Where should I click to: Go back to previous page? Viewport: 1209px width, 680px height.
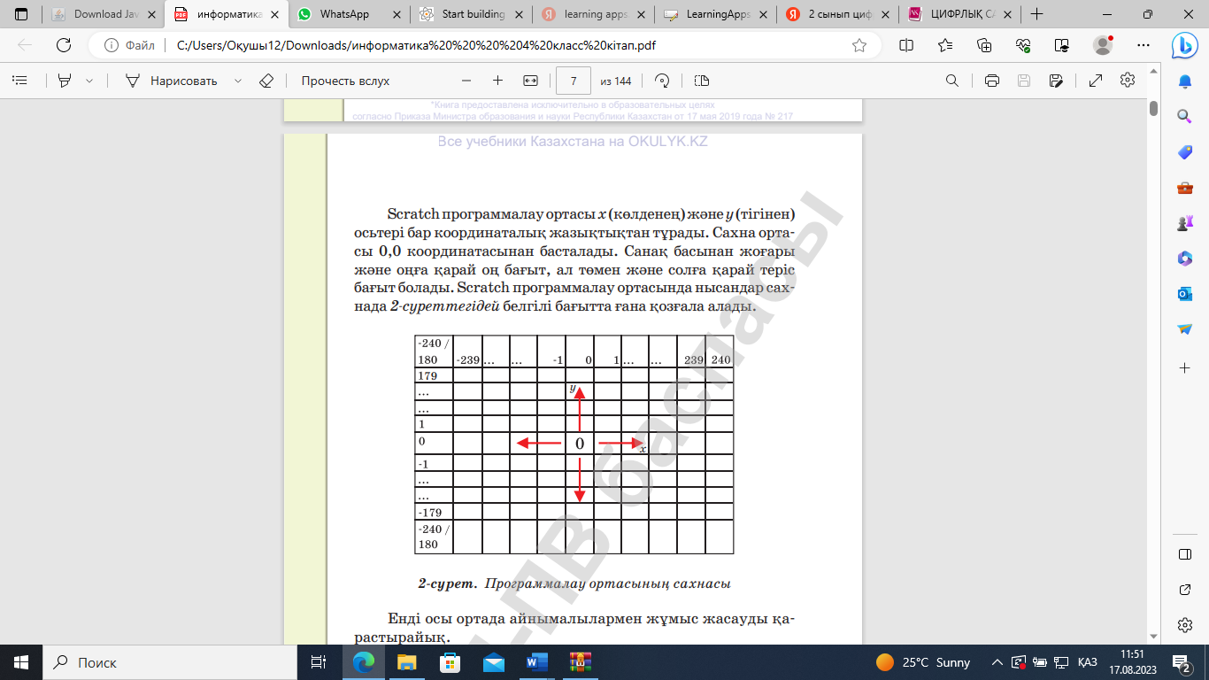tap(25, 45)
